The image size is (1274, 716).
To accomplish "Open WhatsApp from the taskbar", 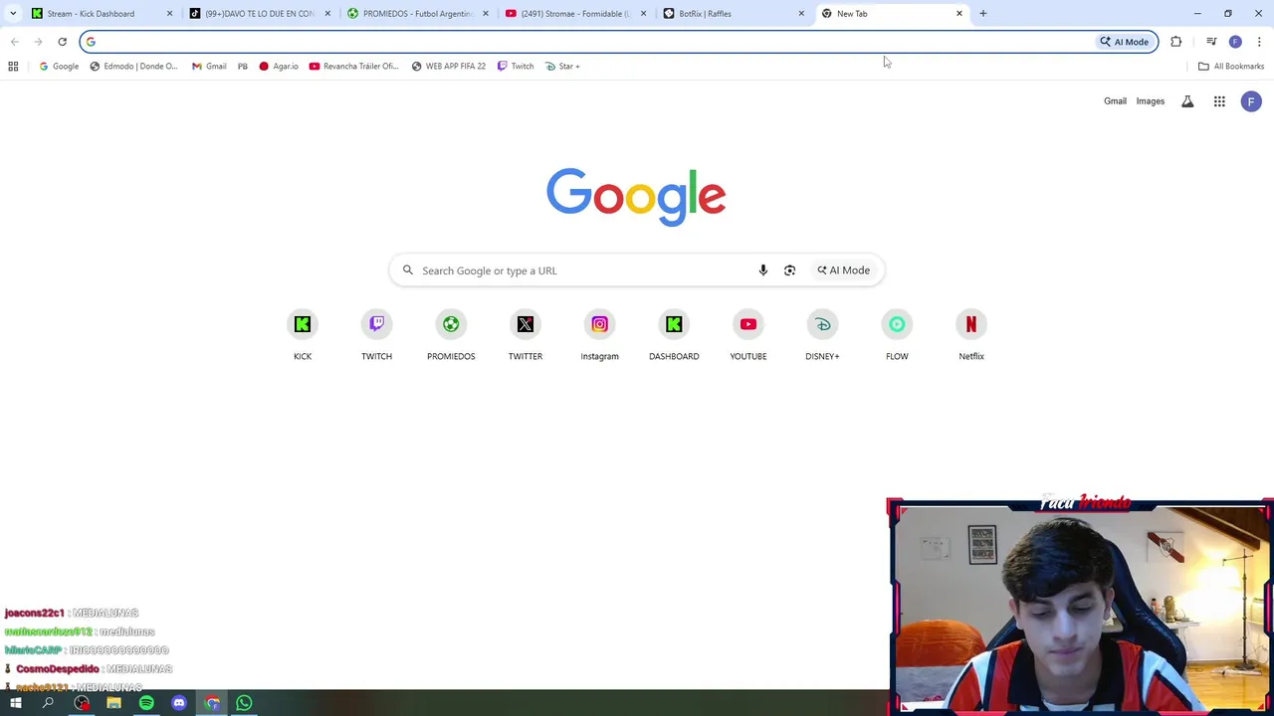I will (244, 703).
